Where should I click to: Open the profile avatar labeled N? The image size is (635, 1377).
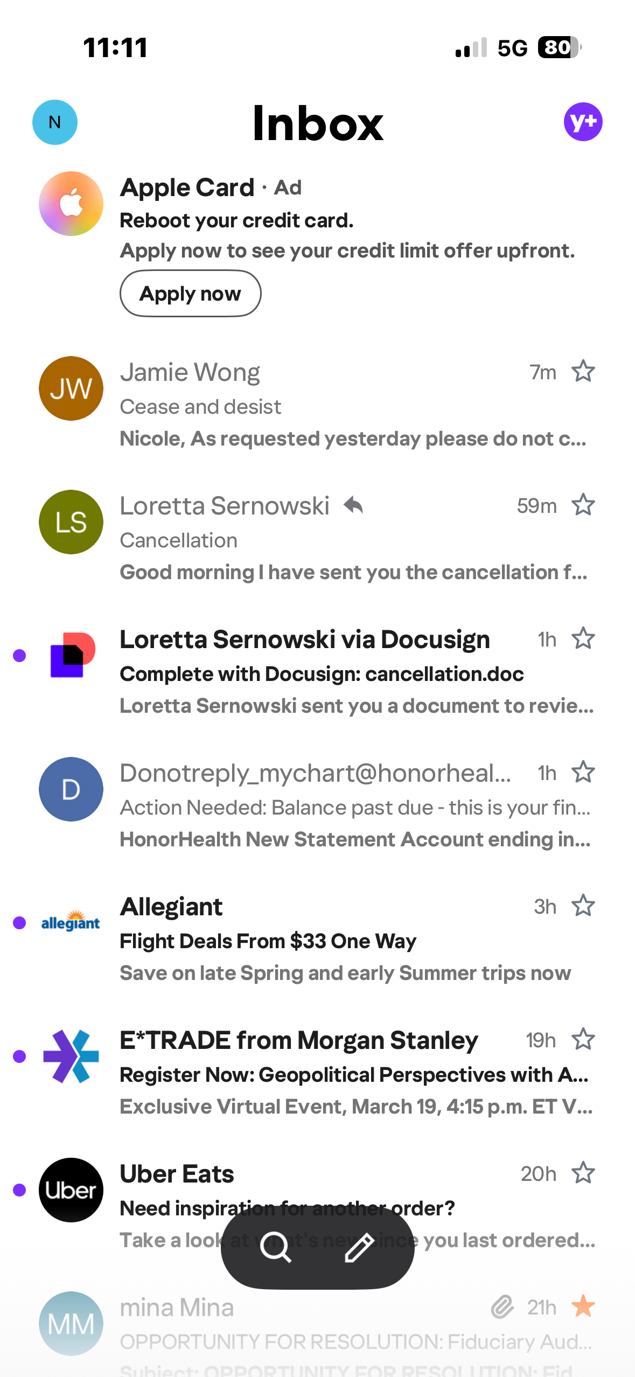55,122
